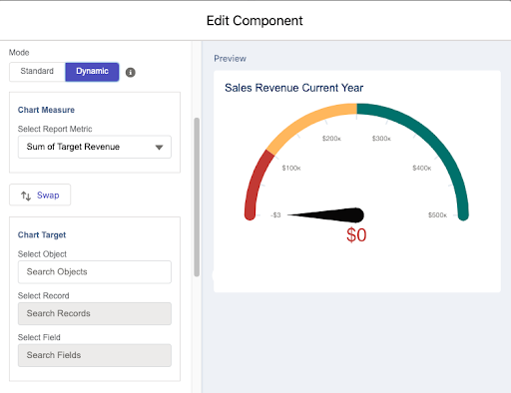Image resolution: width=511 pixels, height=393 pixels.
Task: Select the Dynamic mode button
Action: click(92, 72)
